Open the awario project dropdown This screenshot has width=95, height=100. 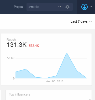[45, 7]
